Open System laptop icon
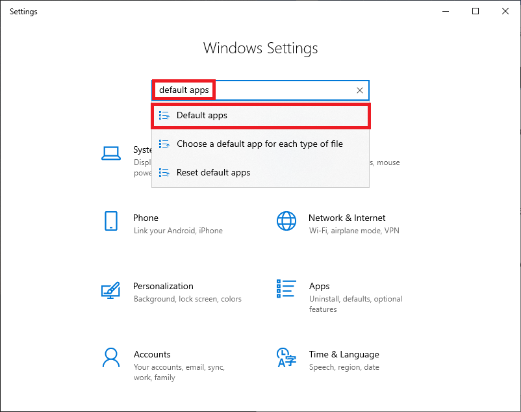Image resolution: width=521 pixels, height=412 pixels. (111, 153)
